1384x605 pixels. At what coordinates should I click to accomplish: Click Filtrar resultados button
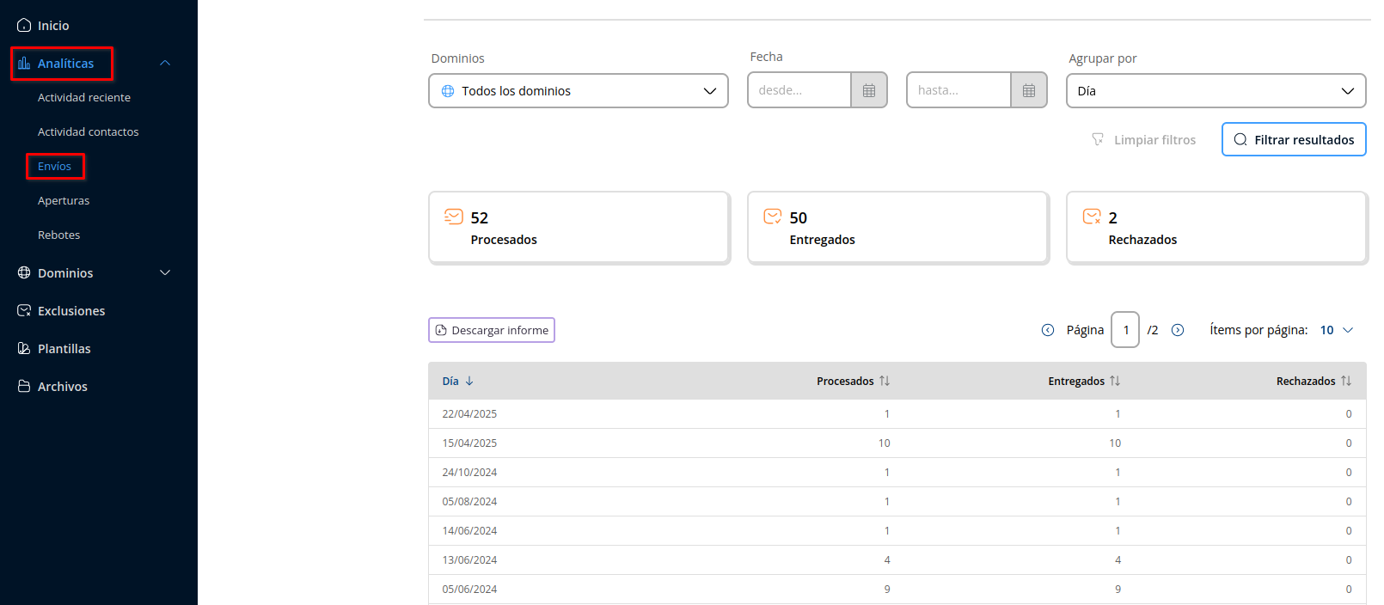point(1293,140)
